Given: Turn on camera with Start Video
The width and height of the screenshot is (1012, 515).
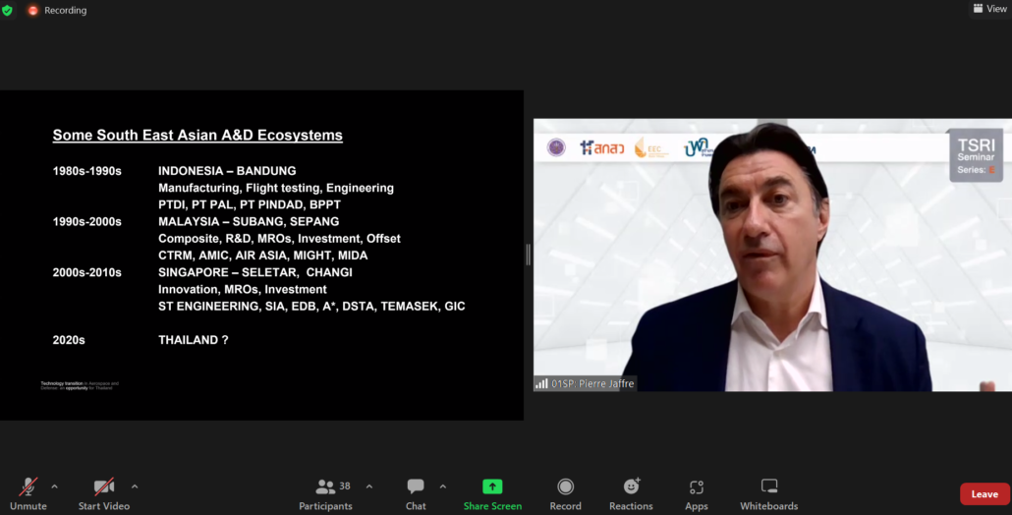Looking at the screenshot, I should (x=103, y=487).
